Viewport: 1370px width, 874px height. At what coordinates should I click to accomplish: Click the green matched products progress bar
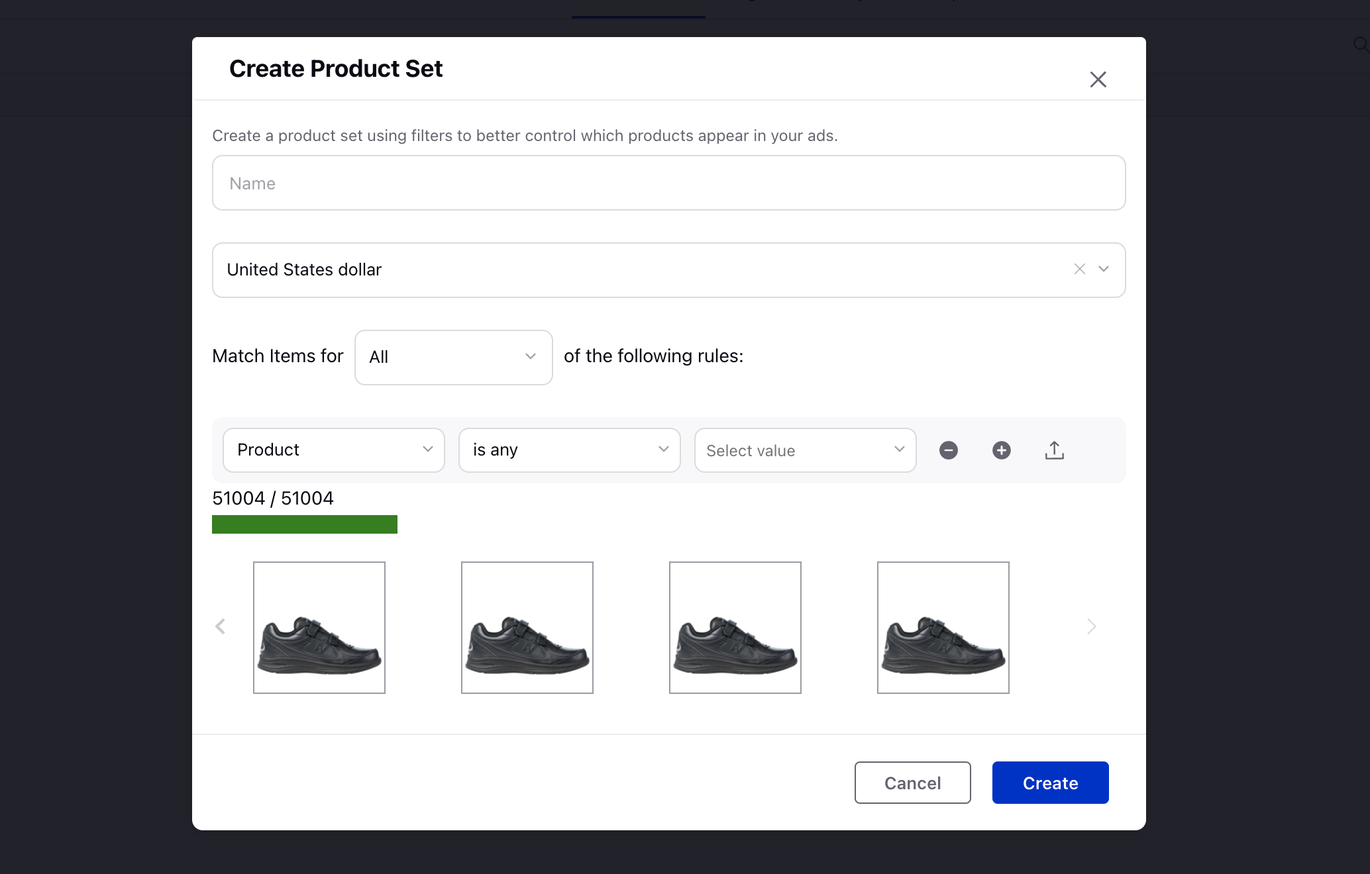[x=304, y=524]
